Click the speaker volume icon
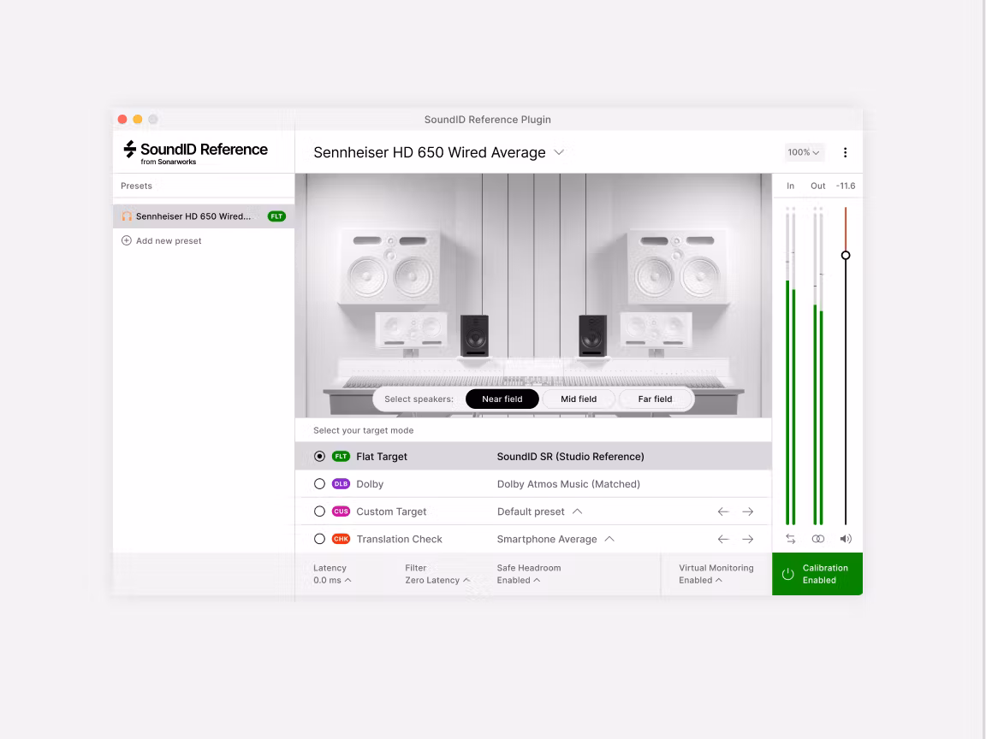 coord(846,539)
